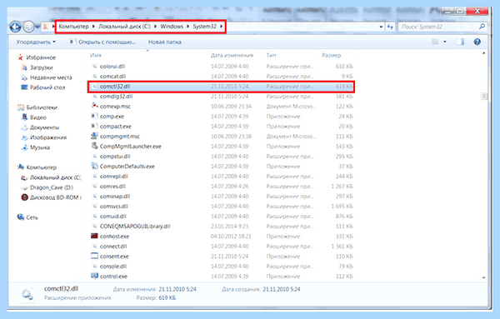
Task: Select file name connect.dll
Action: coord(113,247)
